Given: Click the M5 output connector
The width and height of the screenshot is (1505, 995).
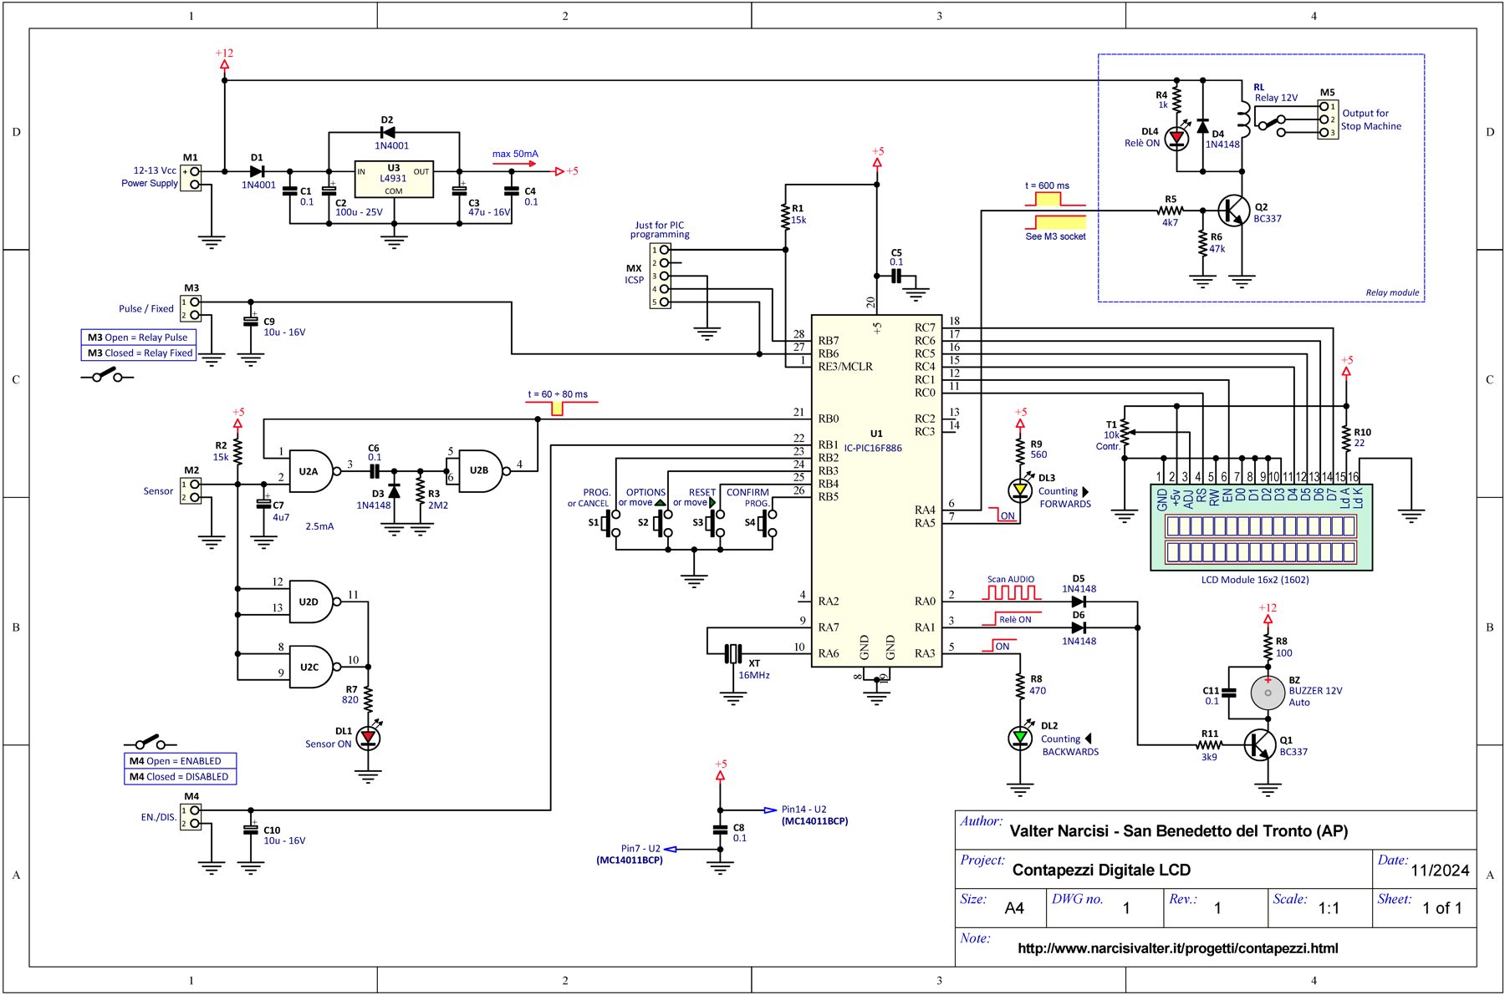Looking at the screenshot, I should 1328,119.
